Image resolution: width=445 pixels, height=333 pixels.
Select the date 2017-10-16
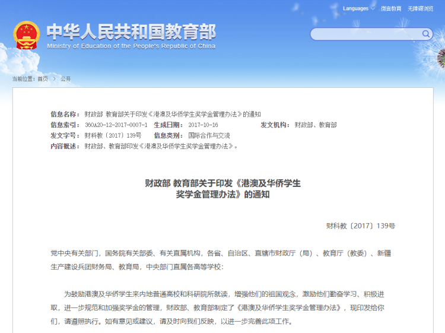point(203,125)
